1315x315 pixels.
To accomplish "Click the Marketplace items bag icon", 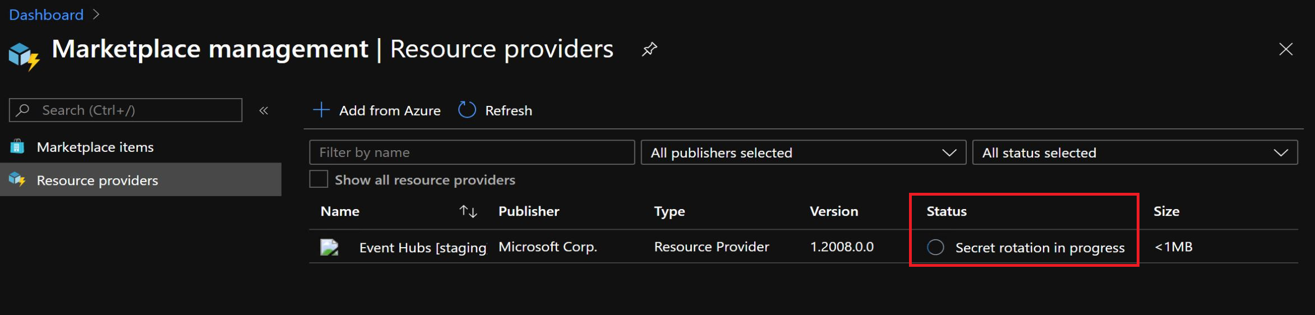I will coord(17,147).
